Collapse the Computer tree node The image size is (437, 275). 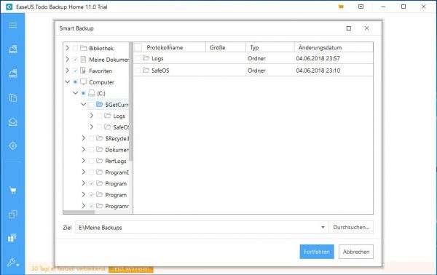(x=67, y=81)
